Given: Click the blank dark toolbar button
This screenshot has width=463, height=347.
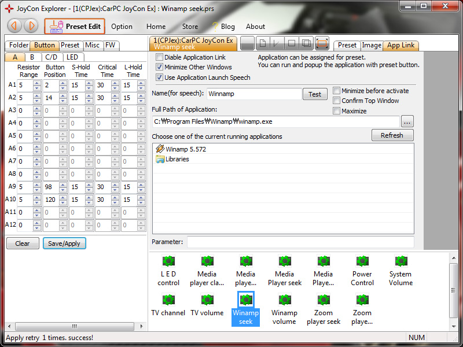Looking at the screenshot, I should pos(248,44).
